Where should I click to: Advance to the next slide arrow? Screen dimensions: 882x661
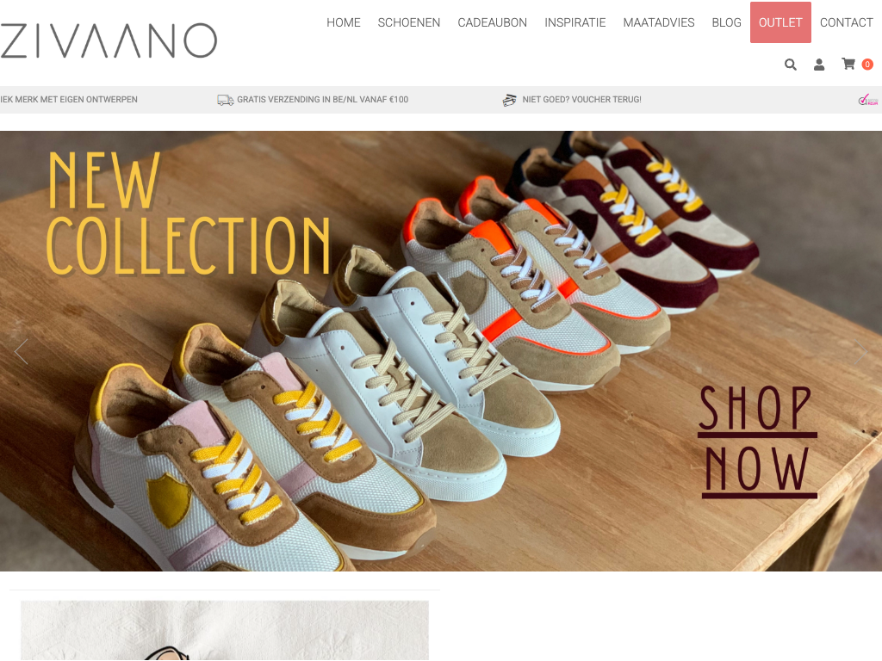[x=861, y=352]
